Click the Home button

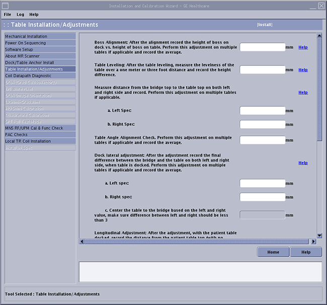(x=273, y=252)
